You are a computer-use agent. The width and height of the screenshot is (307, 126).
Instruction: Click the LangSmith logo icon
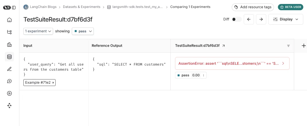click(7, 8)
